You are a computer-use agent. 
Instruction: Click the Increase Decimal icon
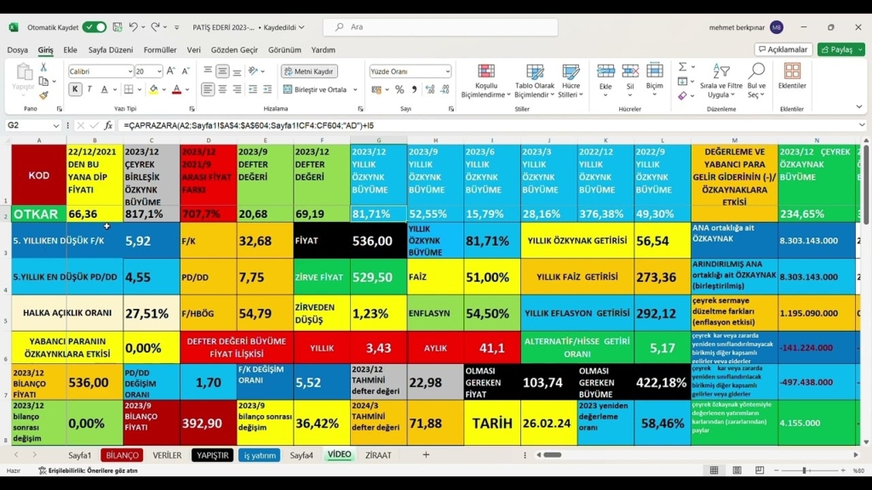430,89
